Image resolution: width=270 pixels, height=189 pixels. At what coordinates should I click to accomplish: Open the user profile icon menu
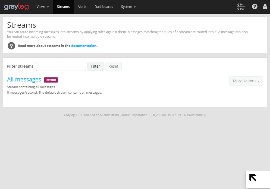pos(265,7)
